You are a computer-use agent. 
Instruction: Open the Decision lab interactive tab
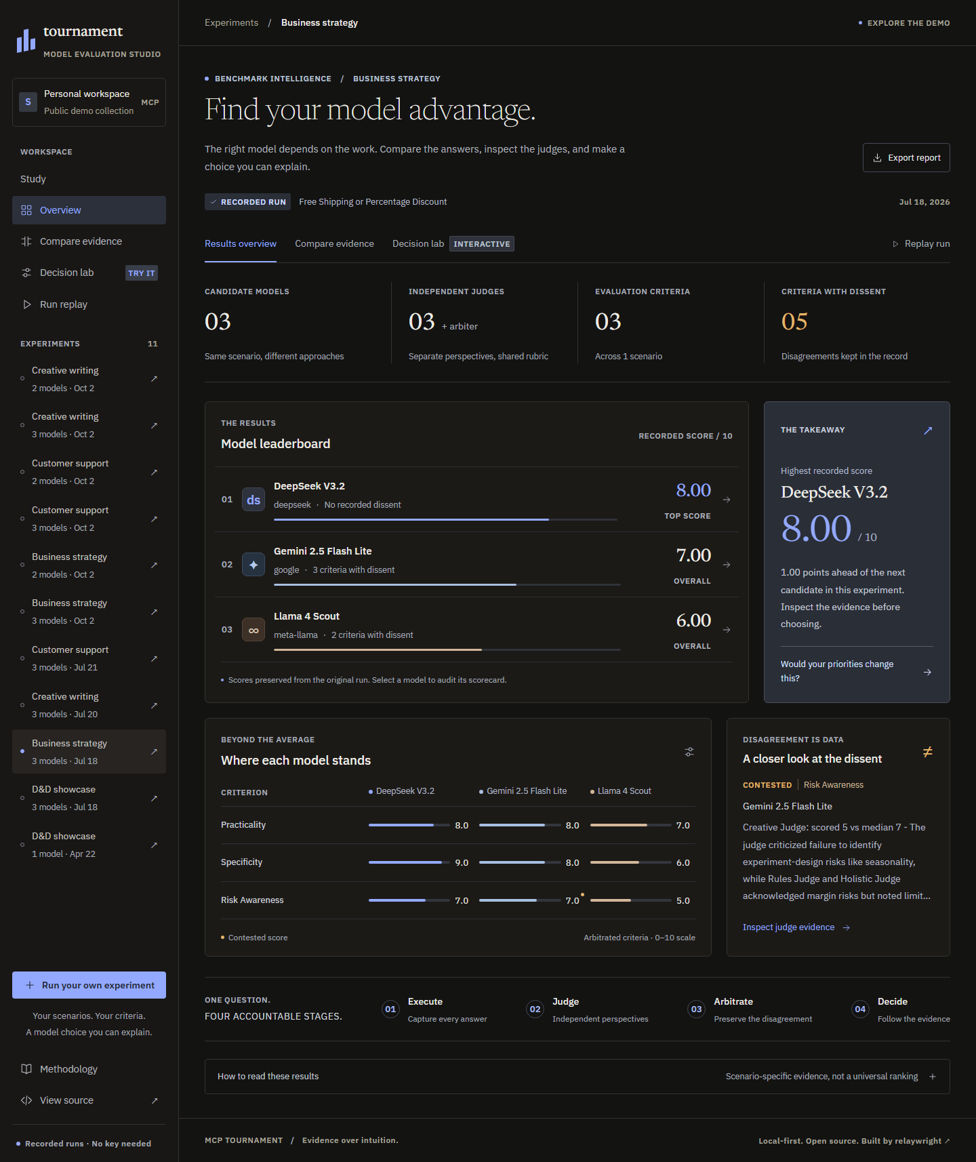click(x=453, y=244)
